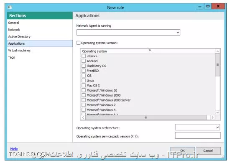
Task: Maximize the New rule window
Action: pos(208,6)
